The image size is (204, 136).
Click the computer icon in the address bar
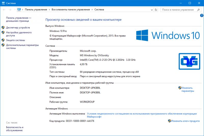coord(19,10)
